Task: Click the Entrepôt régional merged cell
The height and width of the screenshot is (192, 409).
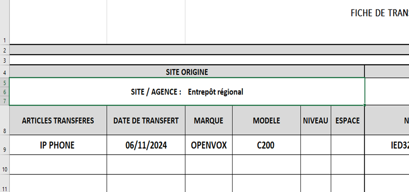Action: [x=187, y=92]
